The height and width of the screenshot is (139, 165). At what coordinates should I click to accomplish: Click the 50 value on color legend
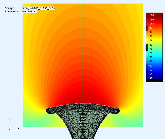151,78
